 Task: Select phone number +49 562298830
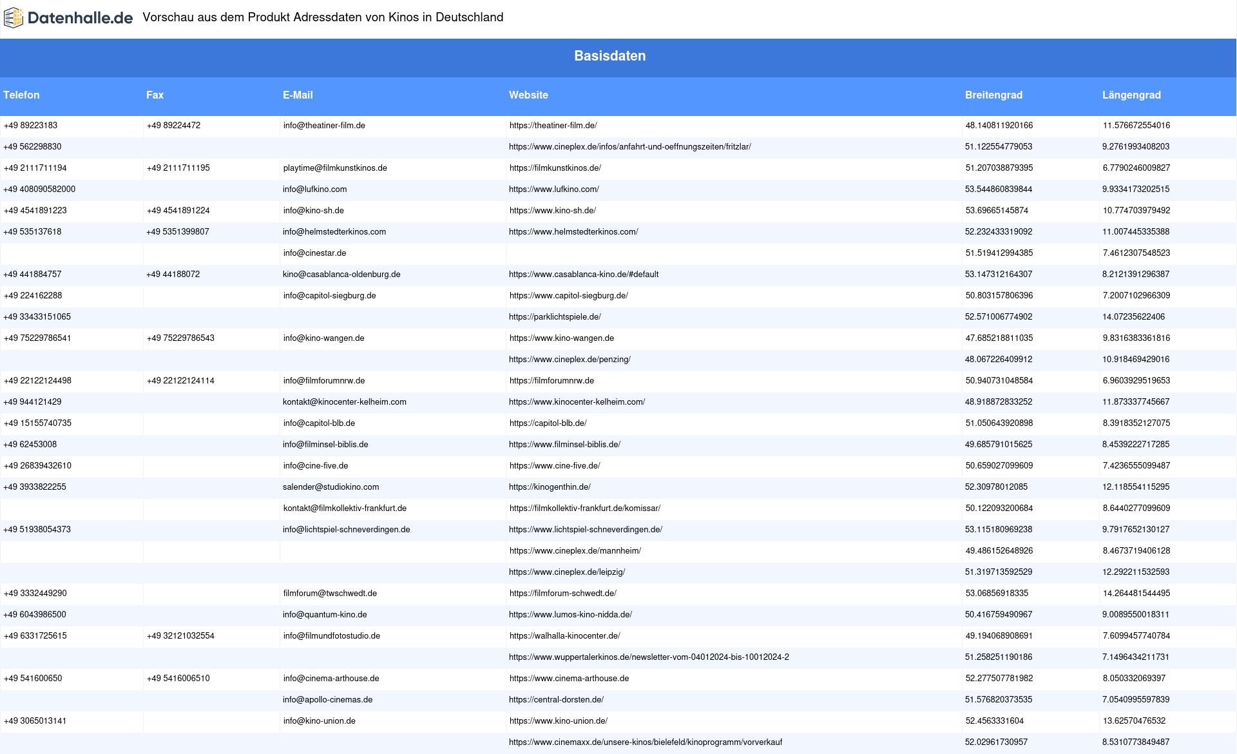pyautogui.click(x=32, y=147)
